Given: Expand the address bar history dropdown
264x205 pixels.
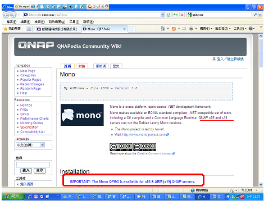Looking at the screenshot, I should pos(162,15).
